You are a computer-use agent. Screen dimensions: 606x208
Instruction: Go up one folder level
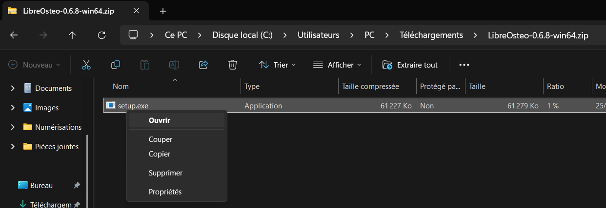pos(72,35)
